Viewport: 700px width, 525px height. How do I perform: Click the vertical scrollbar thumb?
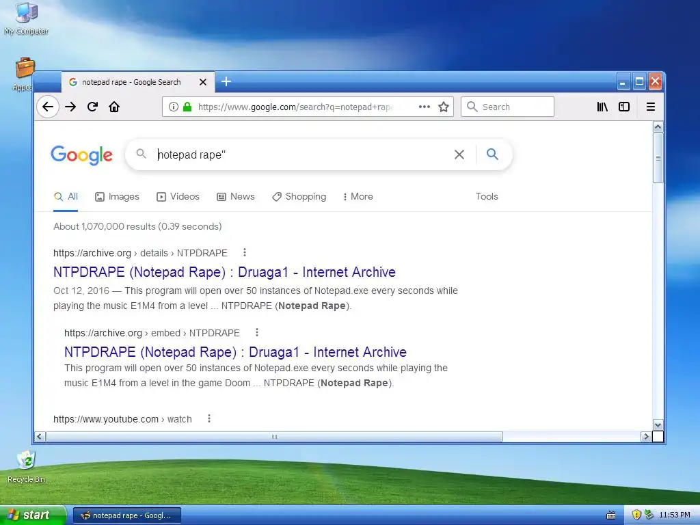click(658, 158)
